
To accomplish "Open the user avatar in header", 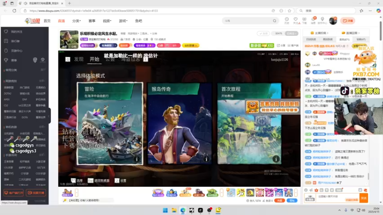I will point(333,21).
